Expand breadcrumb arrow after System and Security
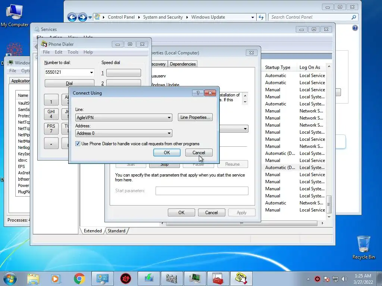The image size is (382, 286). click(187, 17)
